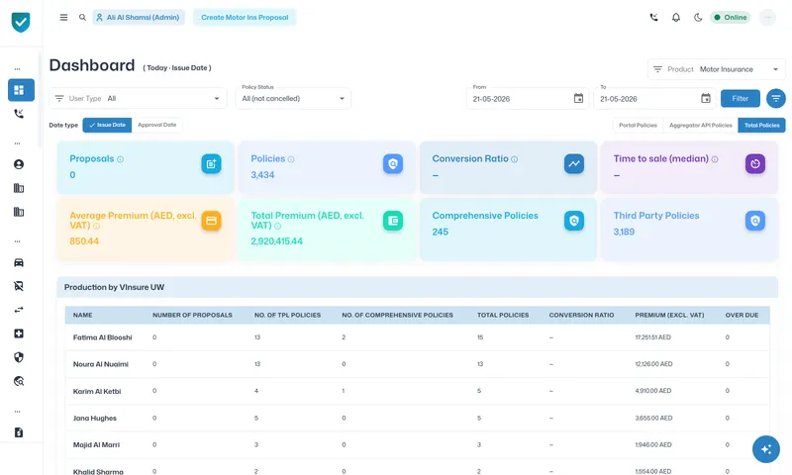Sort by PREMIUM (EXCL. VAT) column header

tap(669, 315)
